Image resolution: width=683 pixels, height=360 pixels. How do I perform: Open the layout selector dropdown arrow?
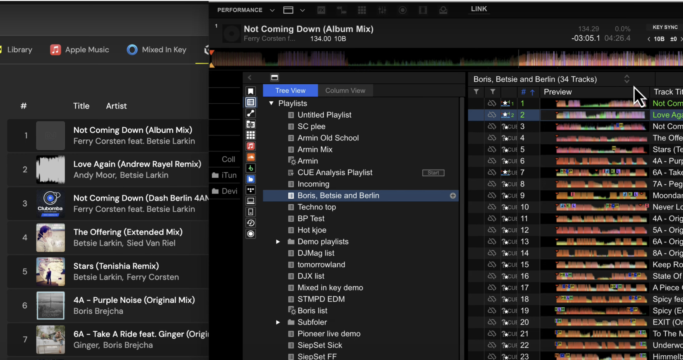click(x=302, y=10)
